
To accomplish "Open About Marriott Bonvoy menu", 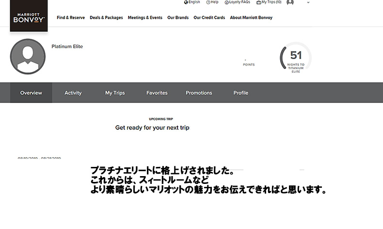I will [251, 17].
